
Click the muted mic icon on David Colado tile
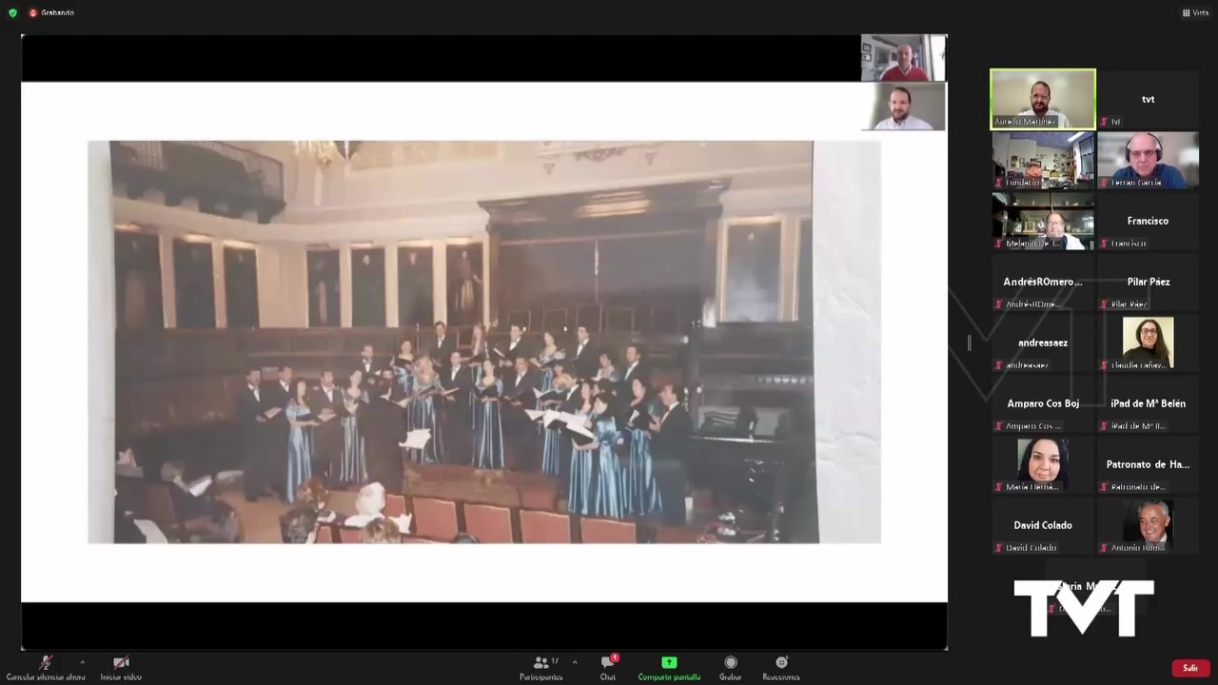[x=999, y=548]
